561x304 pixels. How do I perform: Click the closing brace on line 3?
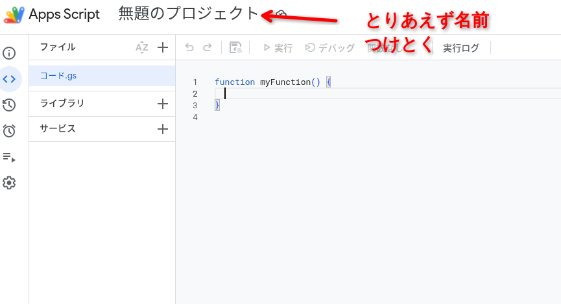217,105
